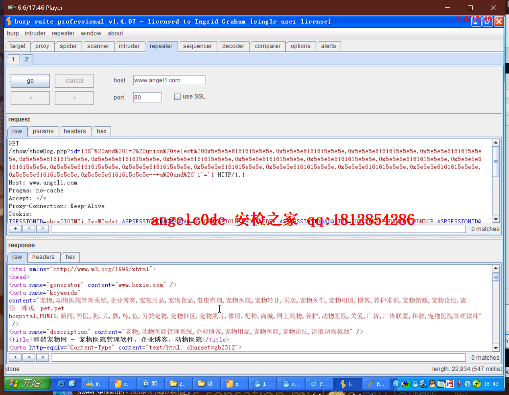
Task: Click the 'cancel' button
Action: coord(74,81)
